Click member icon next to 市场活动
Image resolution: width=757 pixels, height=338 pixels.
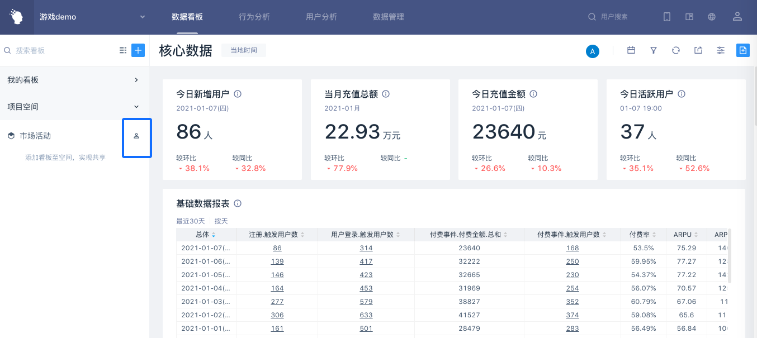coord(136,136)
